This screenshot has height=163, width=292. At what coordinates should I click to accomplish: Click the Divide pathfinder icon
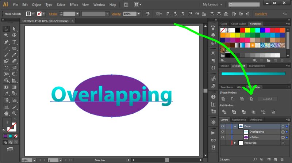(224, 112)
